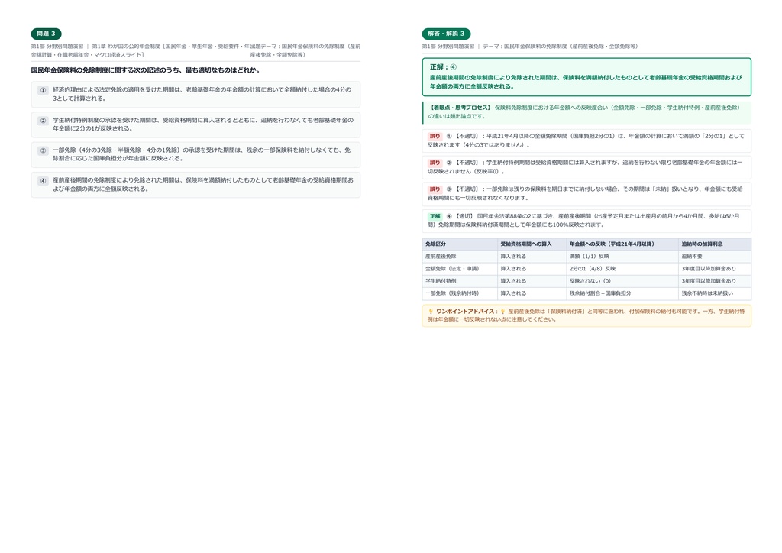
Task: Click the question text 国民年金保険料の免除制度に関する次の記述
Action: coord(145,70)
